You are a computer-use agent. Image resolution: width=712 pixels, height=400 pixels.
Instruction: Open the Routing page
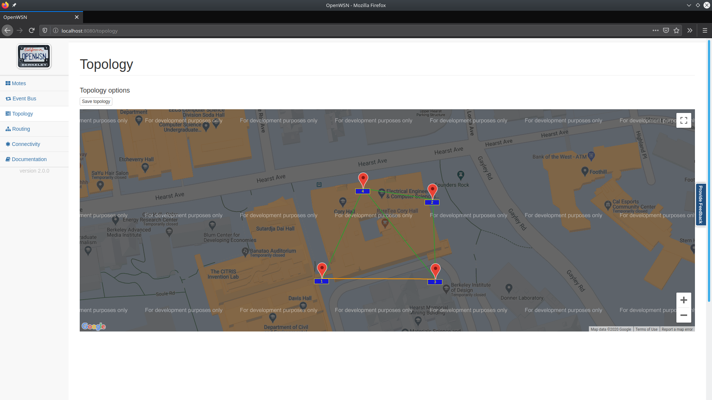pyautogui.click(x=18, y=129)
